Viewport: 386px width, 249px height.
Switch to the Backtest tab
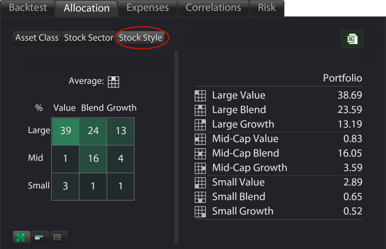click(28, 8)
